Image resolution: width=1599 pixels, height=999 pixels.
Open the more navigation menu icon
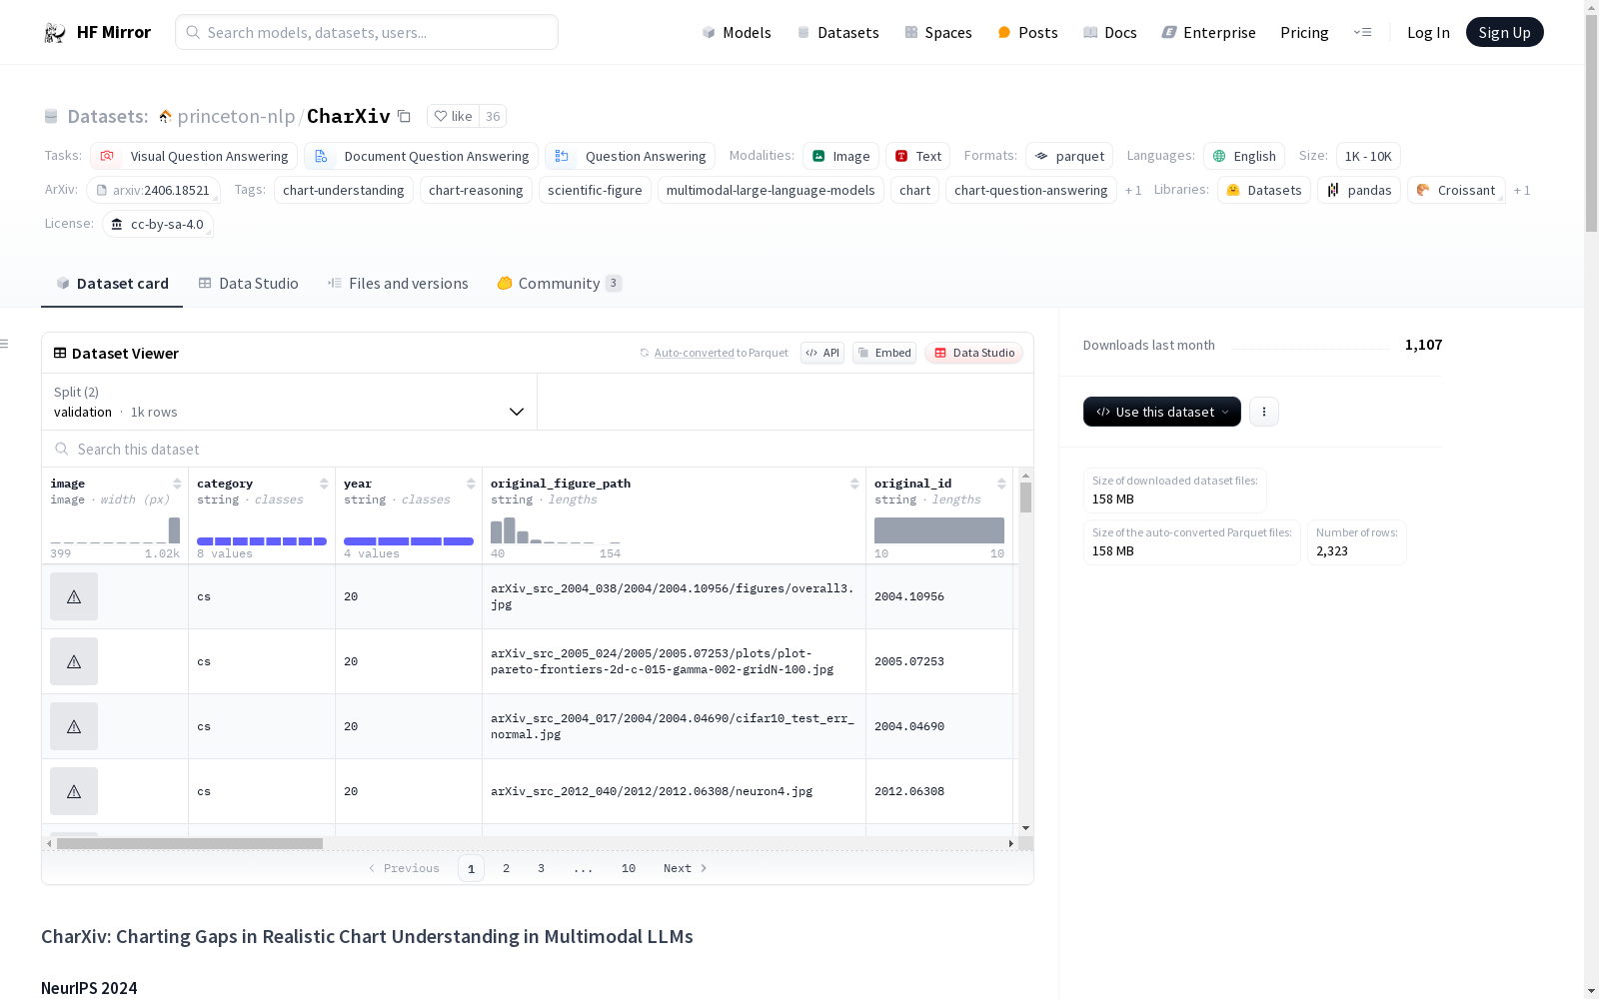click(1362, 32)
